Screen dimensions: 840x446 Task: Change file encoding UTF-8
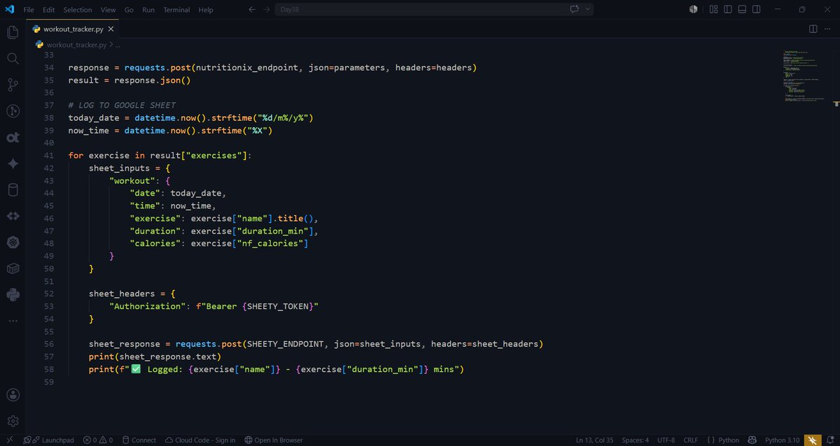pyautogui.click(x=666, y=440)
